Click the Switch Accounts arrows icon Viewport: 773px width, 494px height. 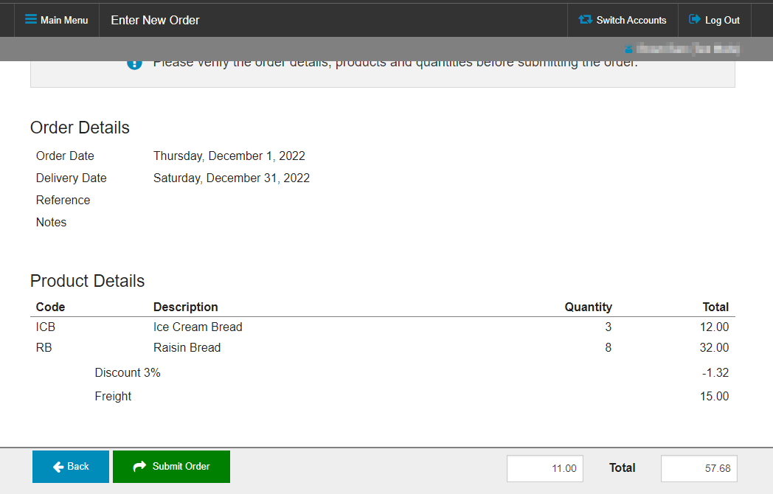(585, 19)
